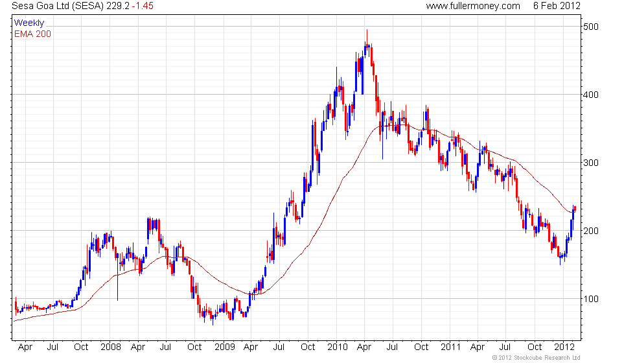The image size is (635, 363).
Task: Click the 2009 year label on time axis
Action: pyautogui.click(x=225, y=347)
